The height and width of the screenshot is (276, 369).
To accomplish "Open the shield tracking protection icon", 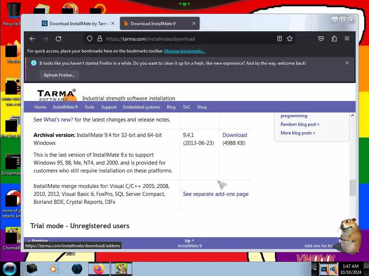I will (x=90, y=39).
